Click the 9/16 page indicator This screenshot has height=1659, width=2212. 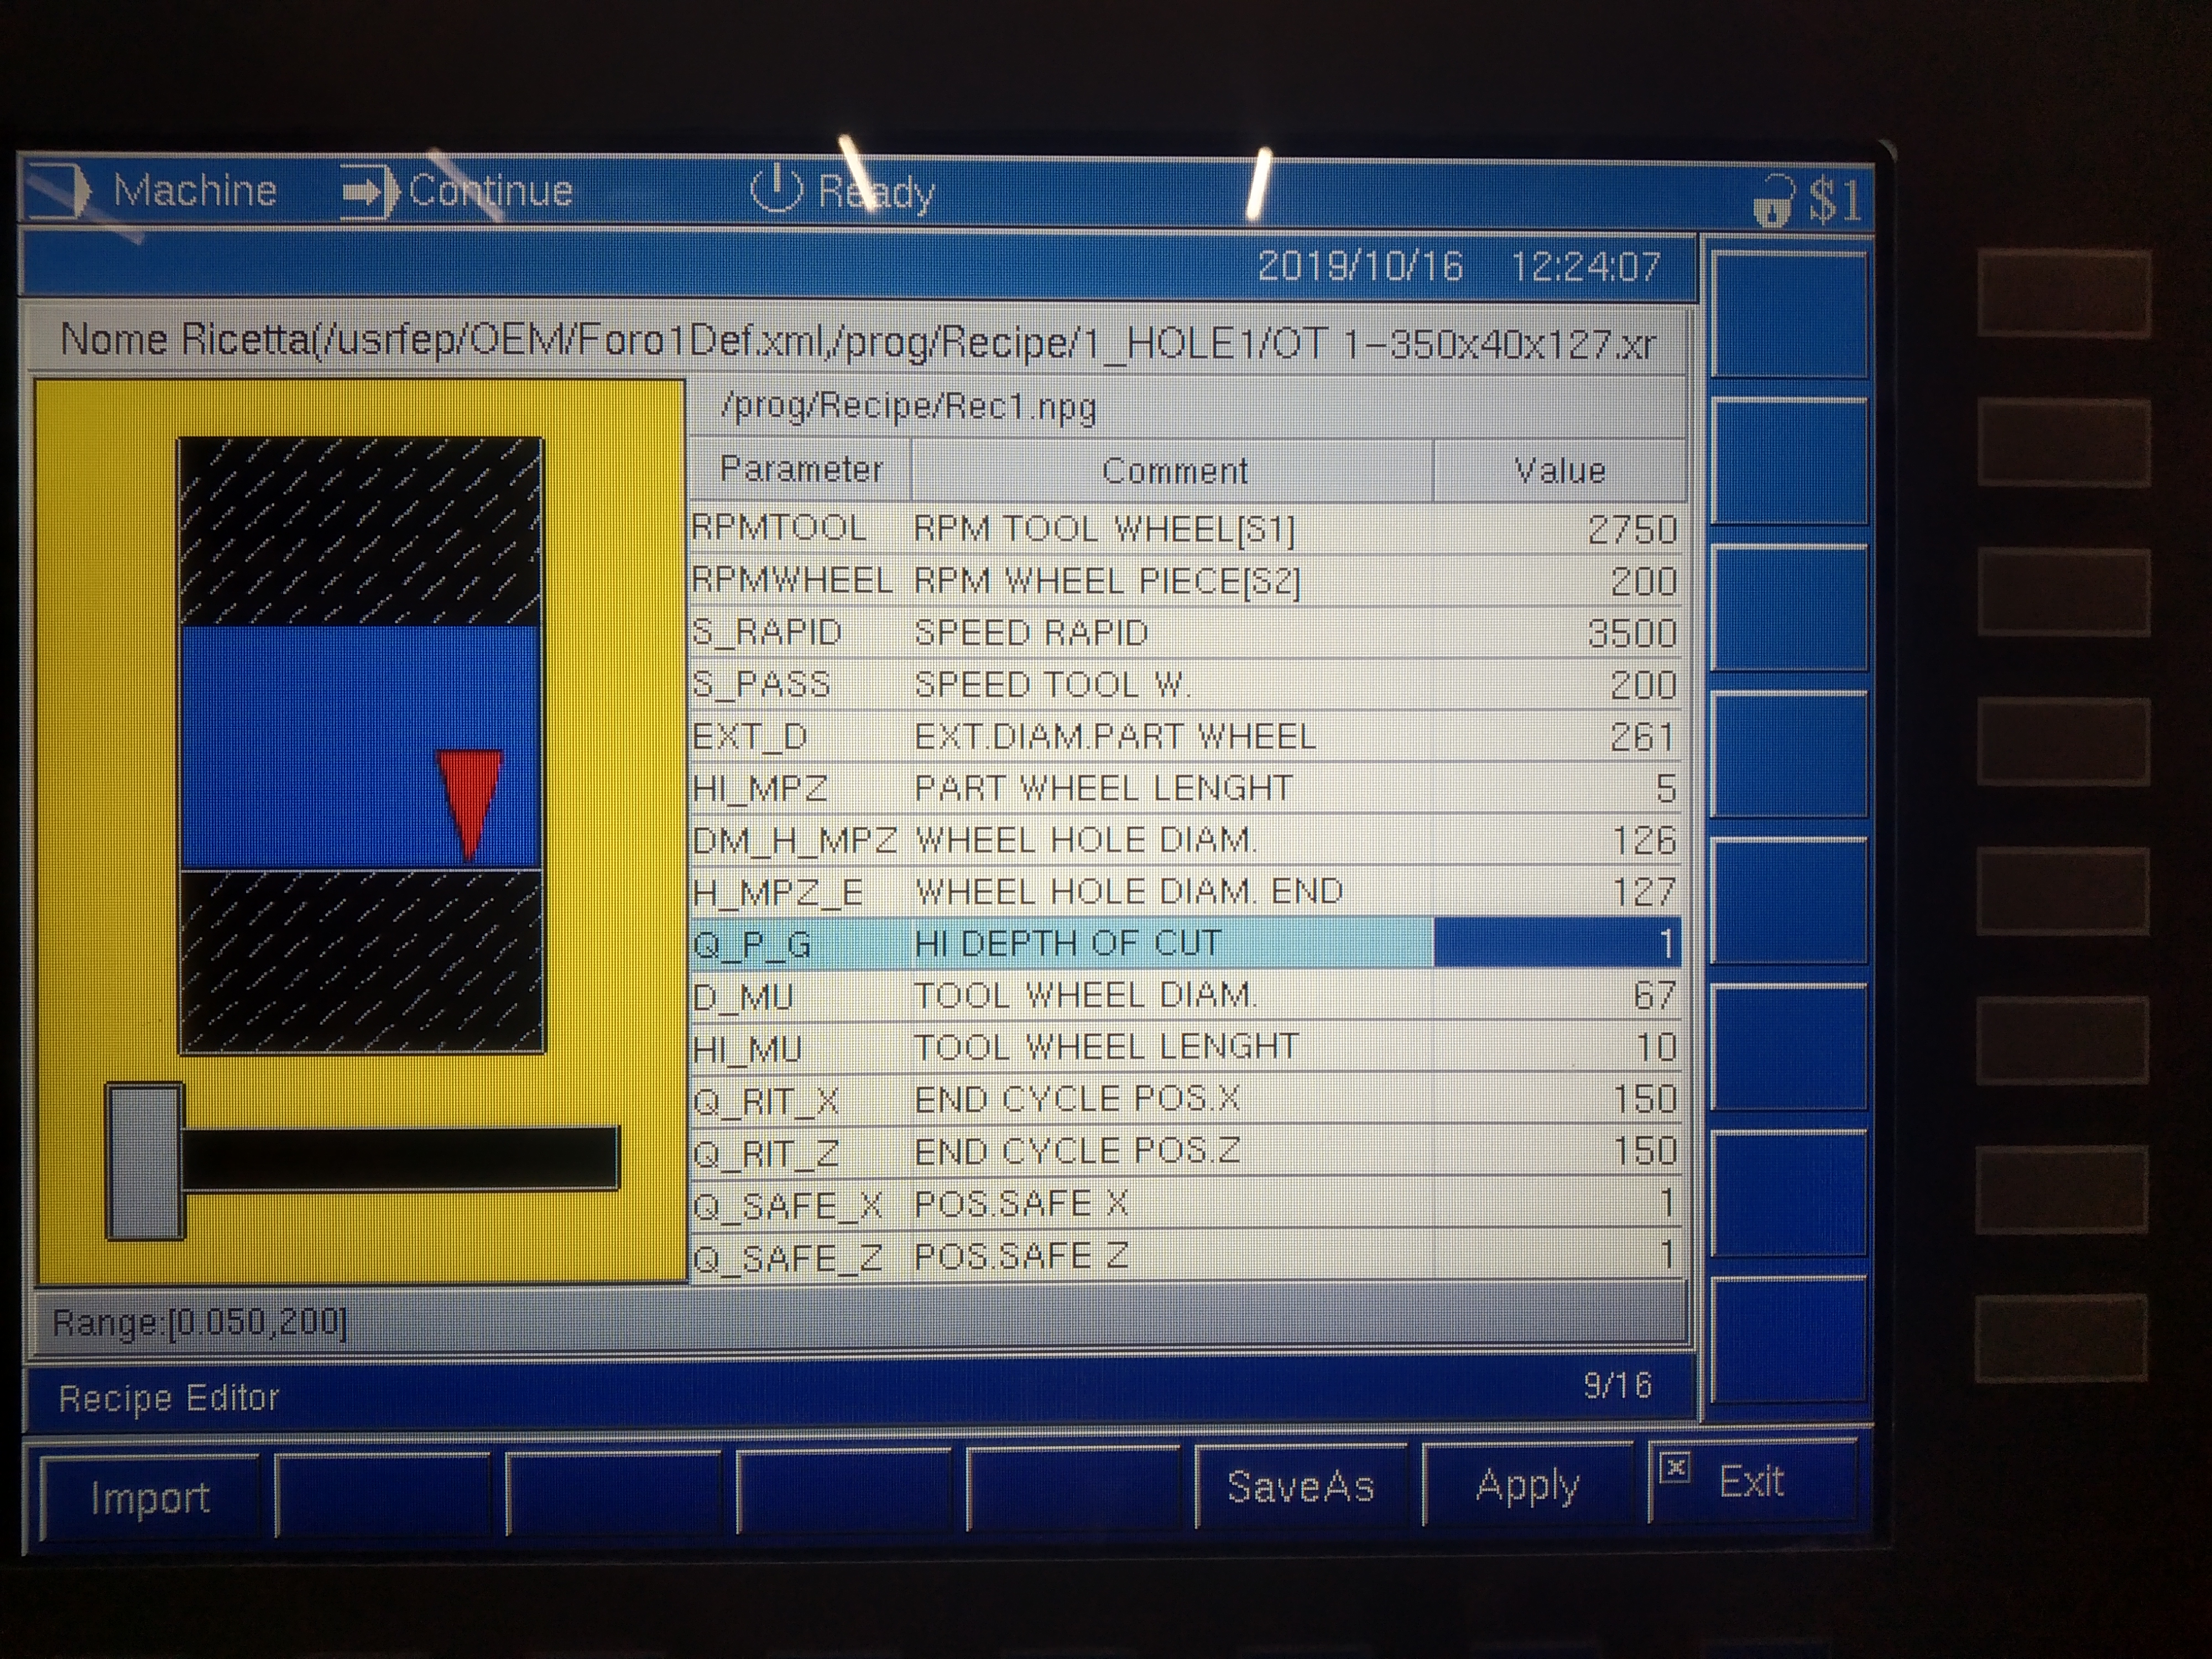[1618, 1385]
